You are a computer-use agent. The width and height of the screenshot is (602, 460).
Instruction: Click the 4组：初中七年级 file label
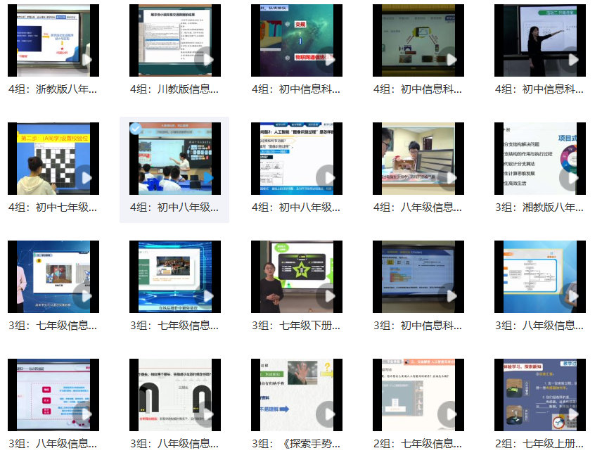(53, 207)
